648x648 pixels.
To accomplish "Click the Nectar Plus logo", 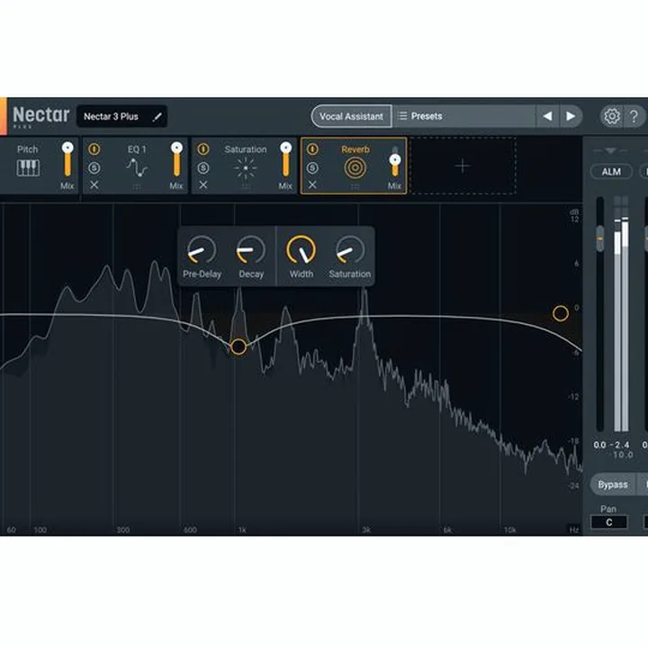I will tap(40, 116).
